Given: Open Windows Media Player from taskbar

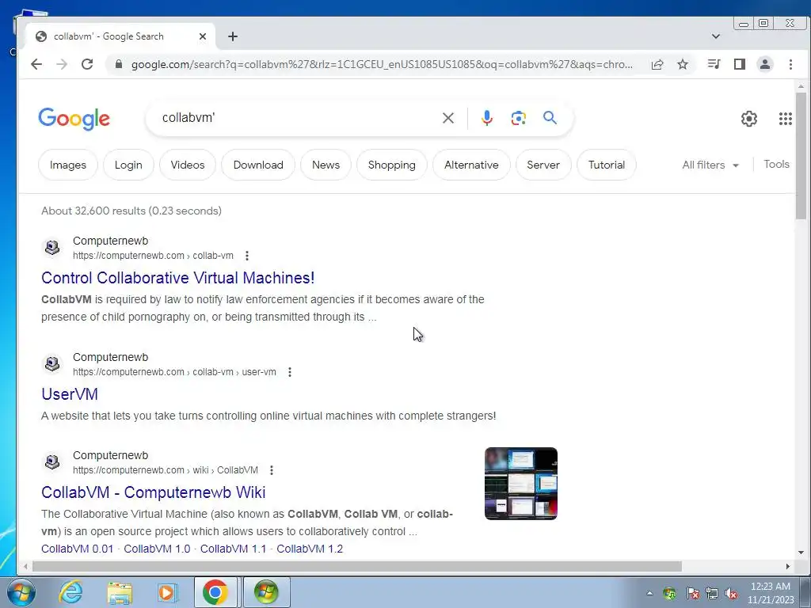Looking at the screenshot, I should [166, 592].
